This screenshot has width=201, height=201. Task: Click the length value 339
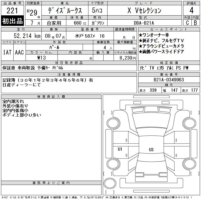(153, 90)
